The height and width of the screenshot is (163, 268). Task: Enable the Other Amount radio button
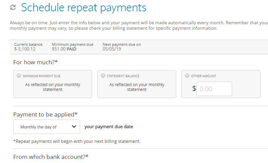(x=187, y=76)
